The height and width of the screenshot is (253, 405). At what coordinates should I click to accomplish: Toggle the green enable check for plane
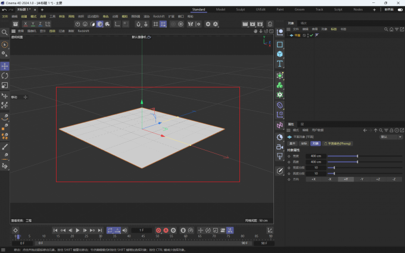(x=311, y=35)
